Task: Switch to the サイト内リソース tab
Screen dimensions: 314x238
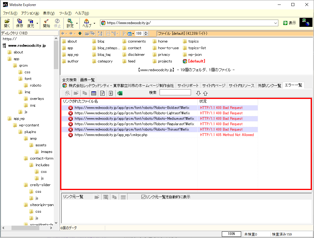Action: pyautogui.click(x=241, y=86)
